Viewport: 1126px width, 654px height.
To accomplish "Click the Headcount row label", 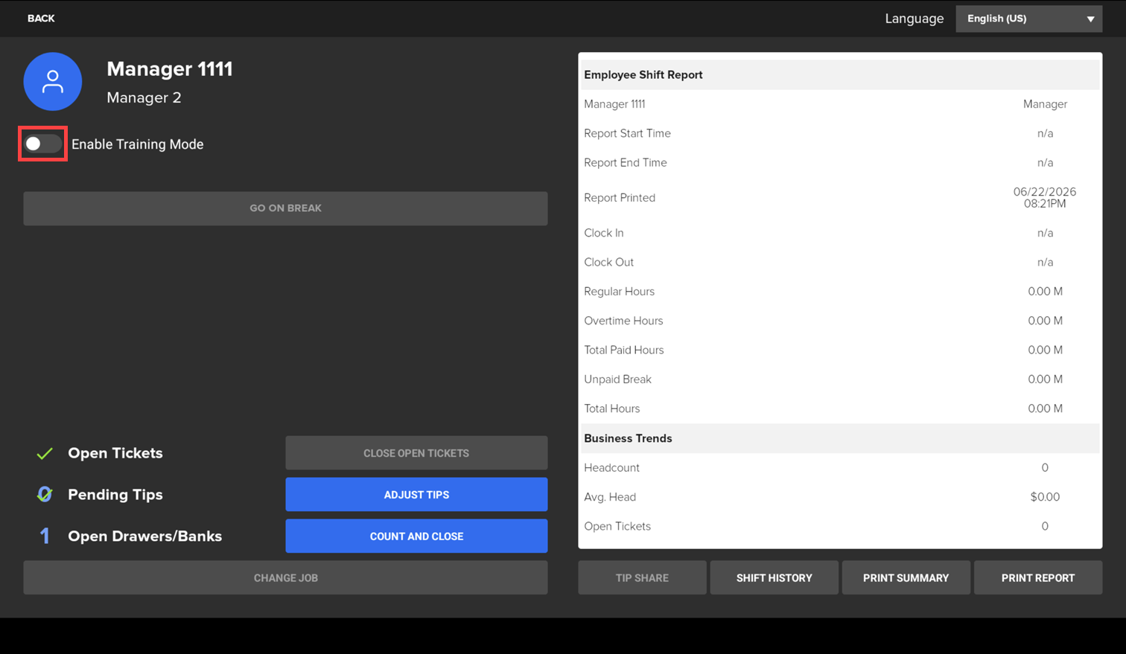I will pos(611,468).
